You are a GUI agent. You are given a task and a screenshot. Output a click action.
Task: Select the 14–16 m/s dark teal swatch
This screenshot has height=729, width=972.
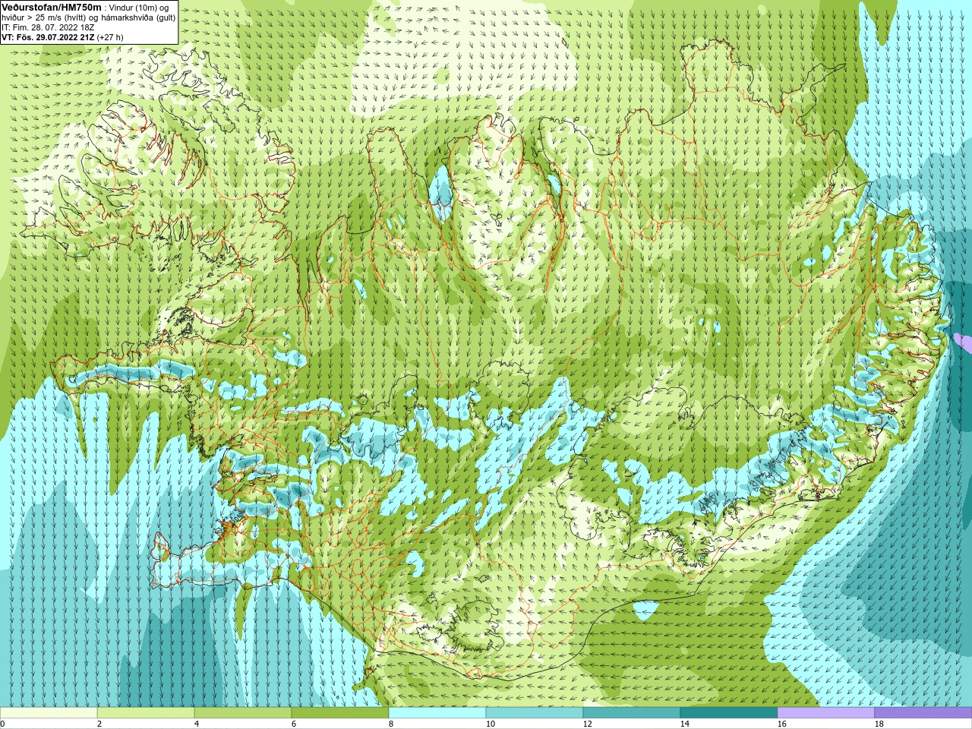[x=729, y=713]
